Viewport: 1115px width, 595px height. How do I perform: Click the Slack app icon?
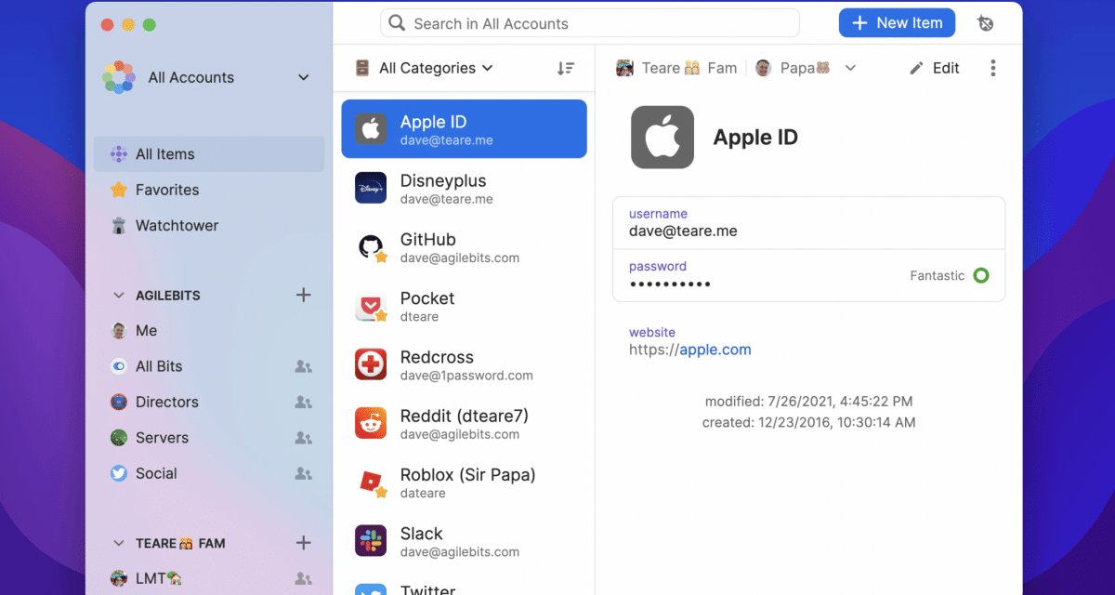click(371, 541)
